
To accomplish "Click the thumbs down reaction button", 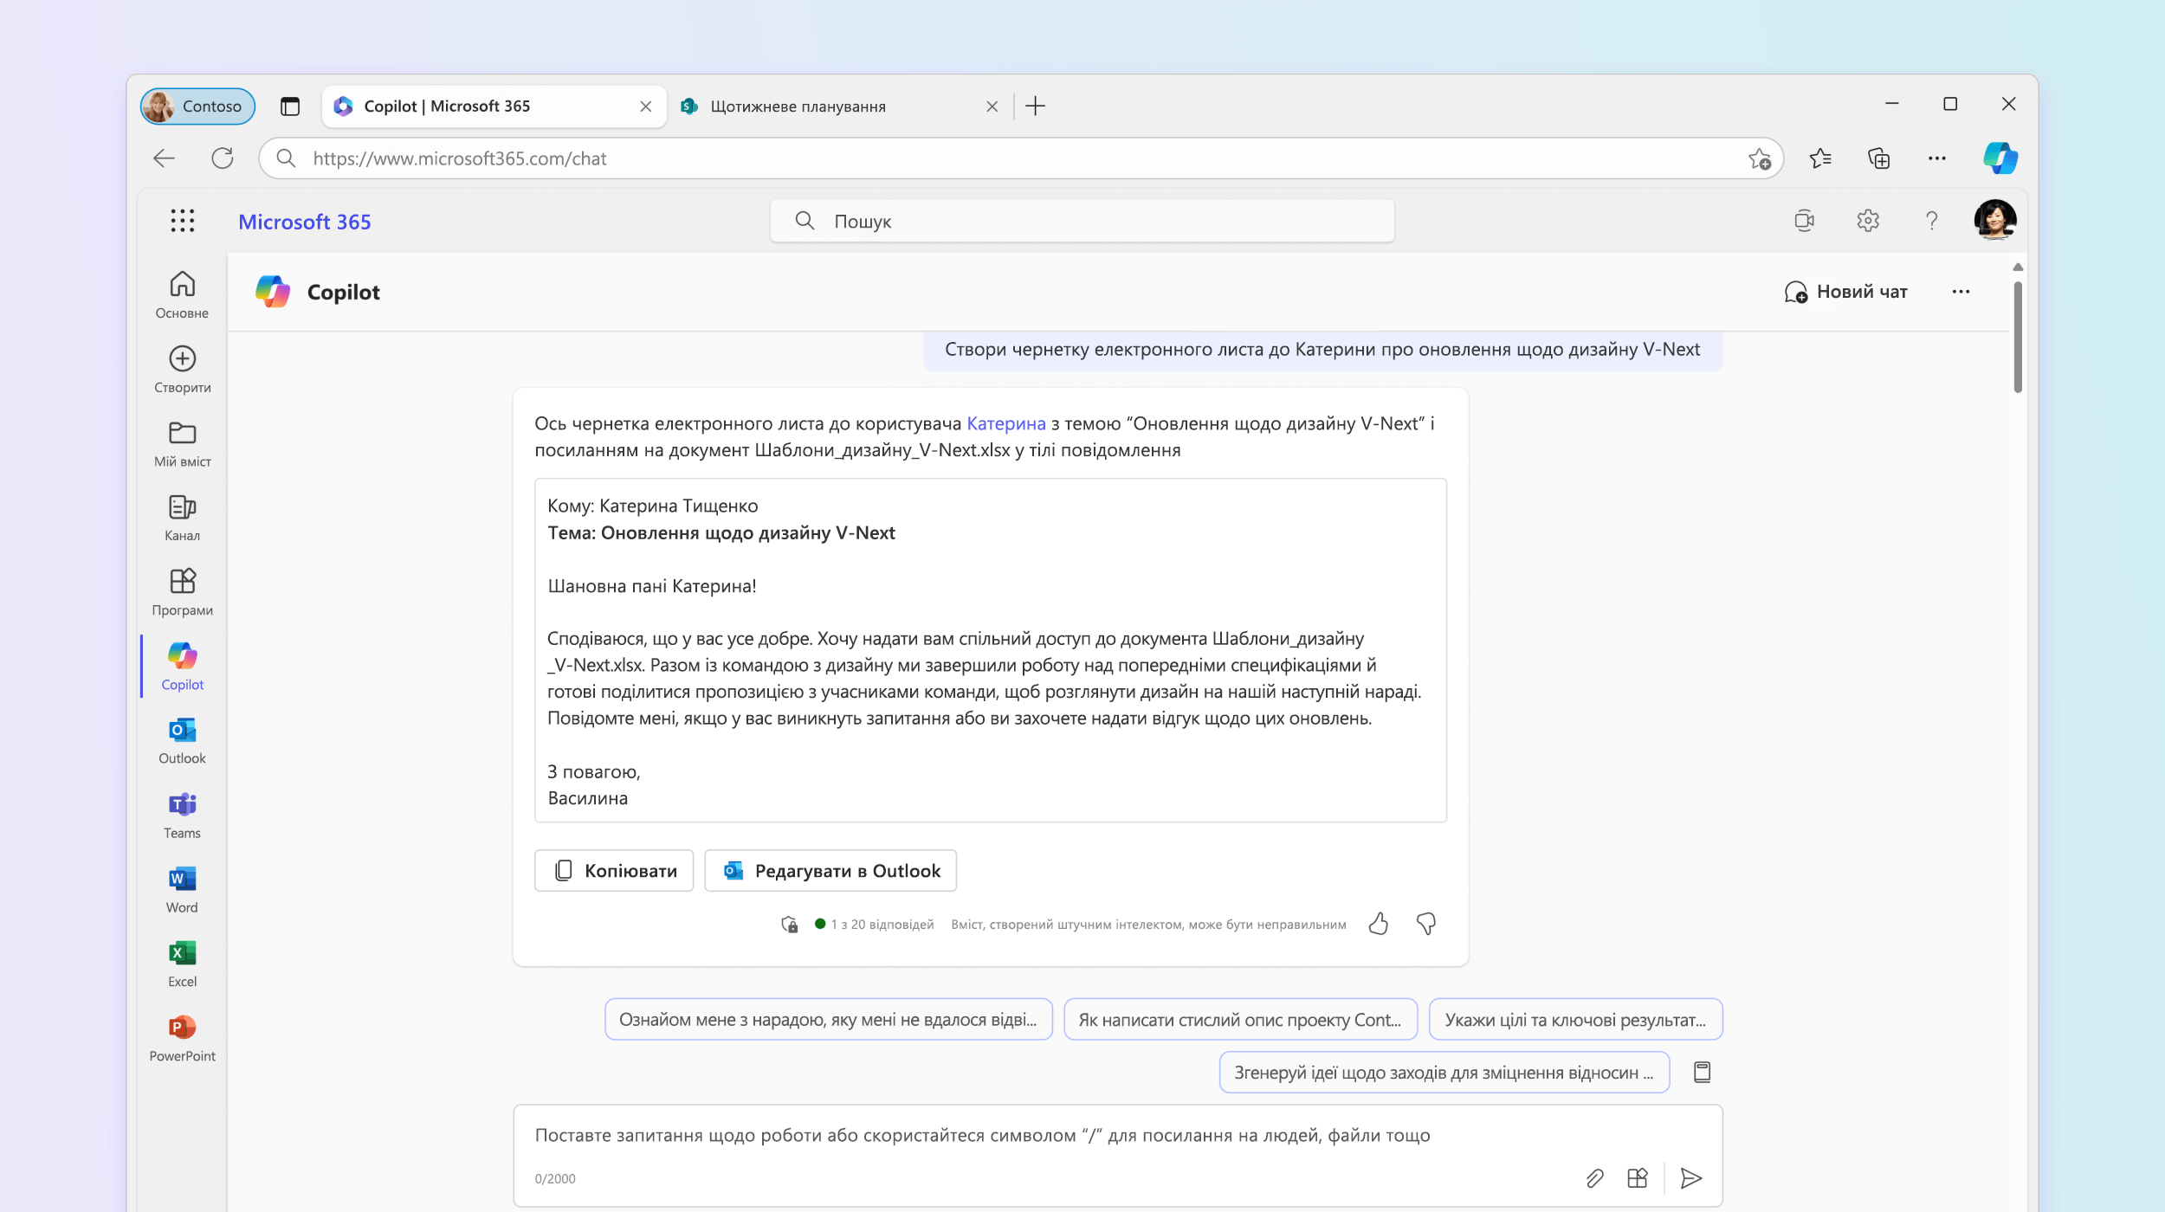I will 1425,924.
